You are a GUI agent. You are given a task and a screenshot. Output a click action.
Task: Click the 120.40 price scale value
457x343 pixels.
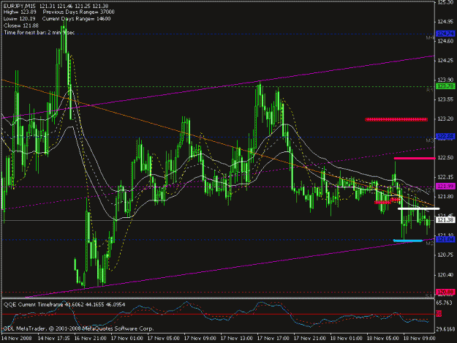(445, 275)
